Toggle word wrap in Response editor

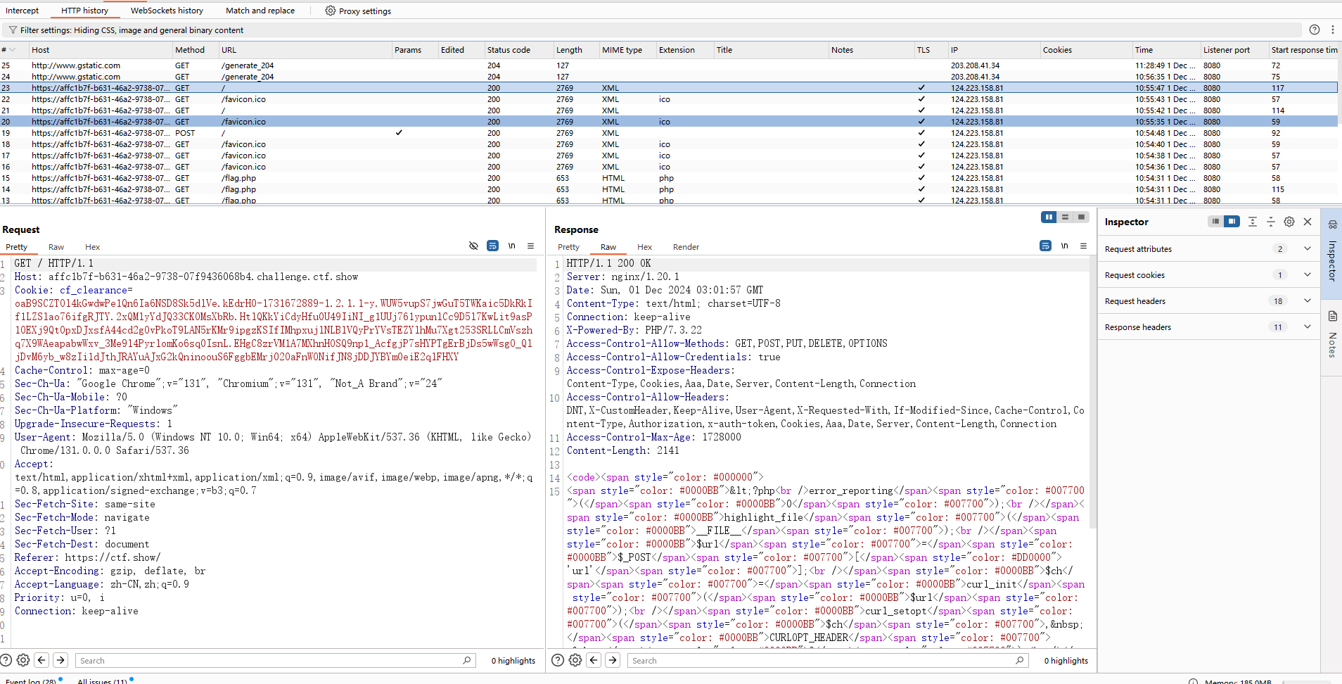click(x=1045, y=246)
